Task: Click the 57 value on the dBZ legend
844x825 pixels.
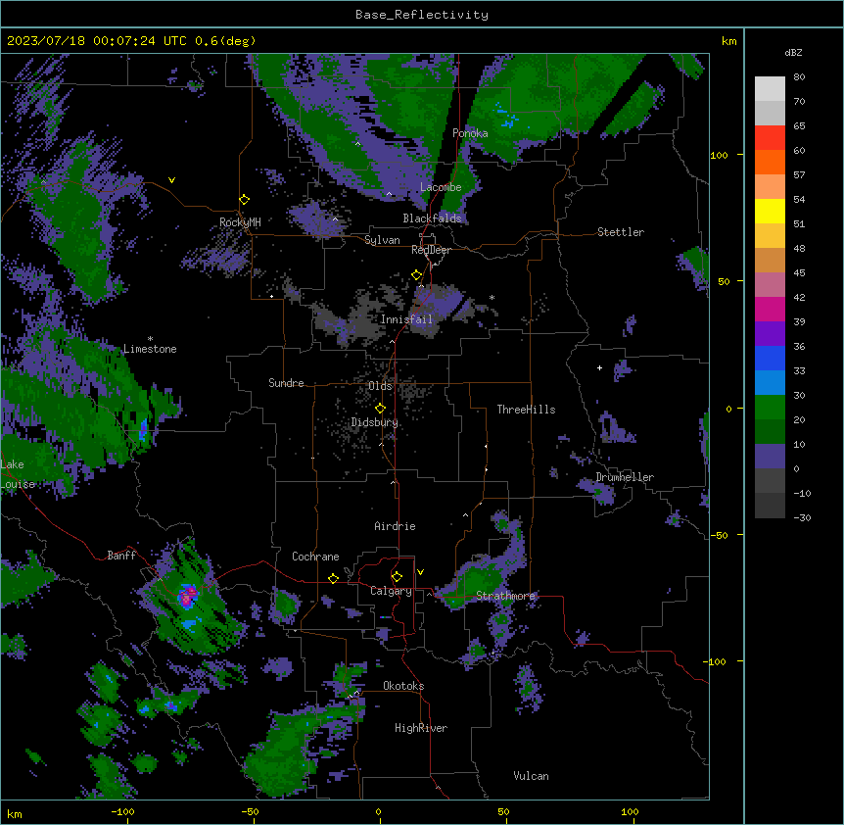Action: click(x=799, y=175)
